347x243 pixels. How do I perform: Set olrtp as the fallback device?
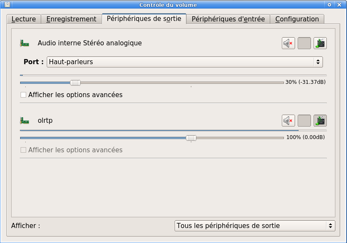[320, 121]
